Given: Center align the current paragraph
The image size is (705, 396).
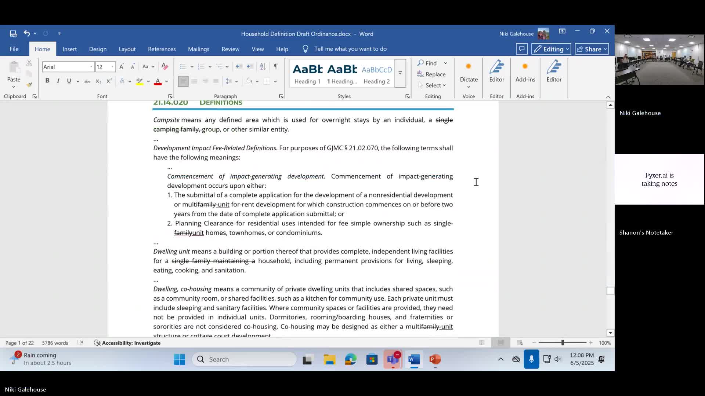Looking at the screenshot, I should coord(194,81).
